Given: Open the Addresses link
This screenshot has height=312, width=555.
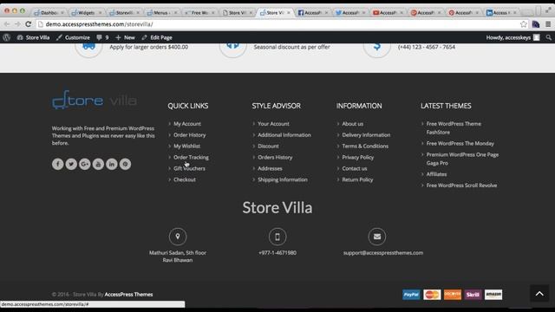Looking at the screenshot, I should 270,168.
